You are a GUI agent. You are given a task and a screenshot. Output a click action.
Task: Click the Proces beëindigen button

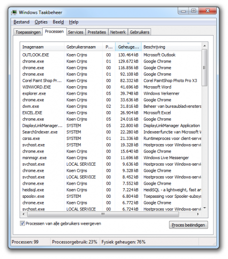coord(188,225)
